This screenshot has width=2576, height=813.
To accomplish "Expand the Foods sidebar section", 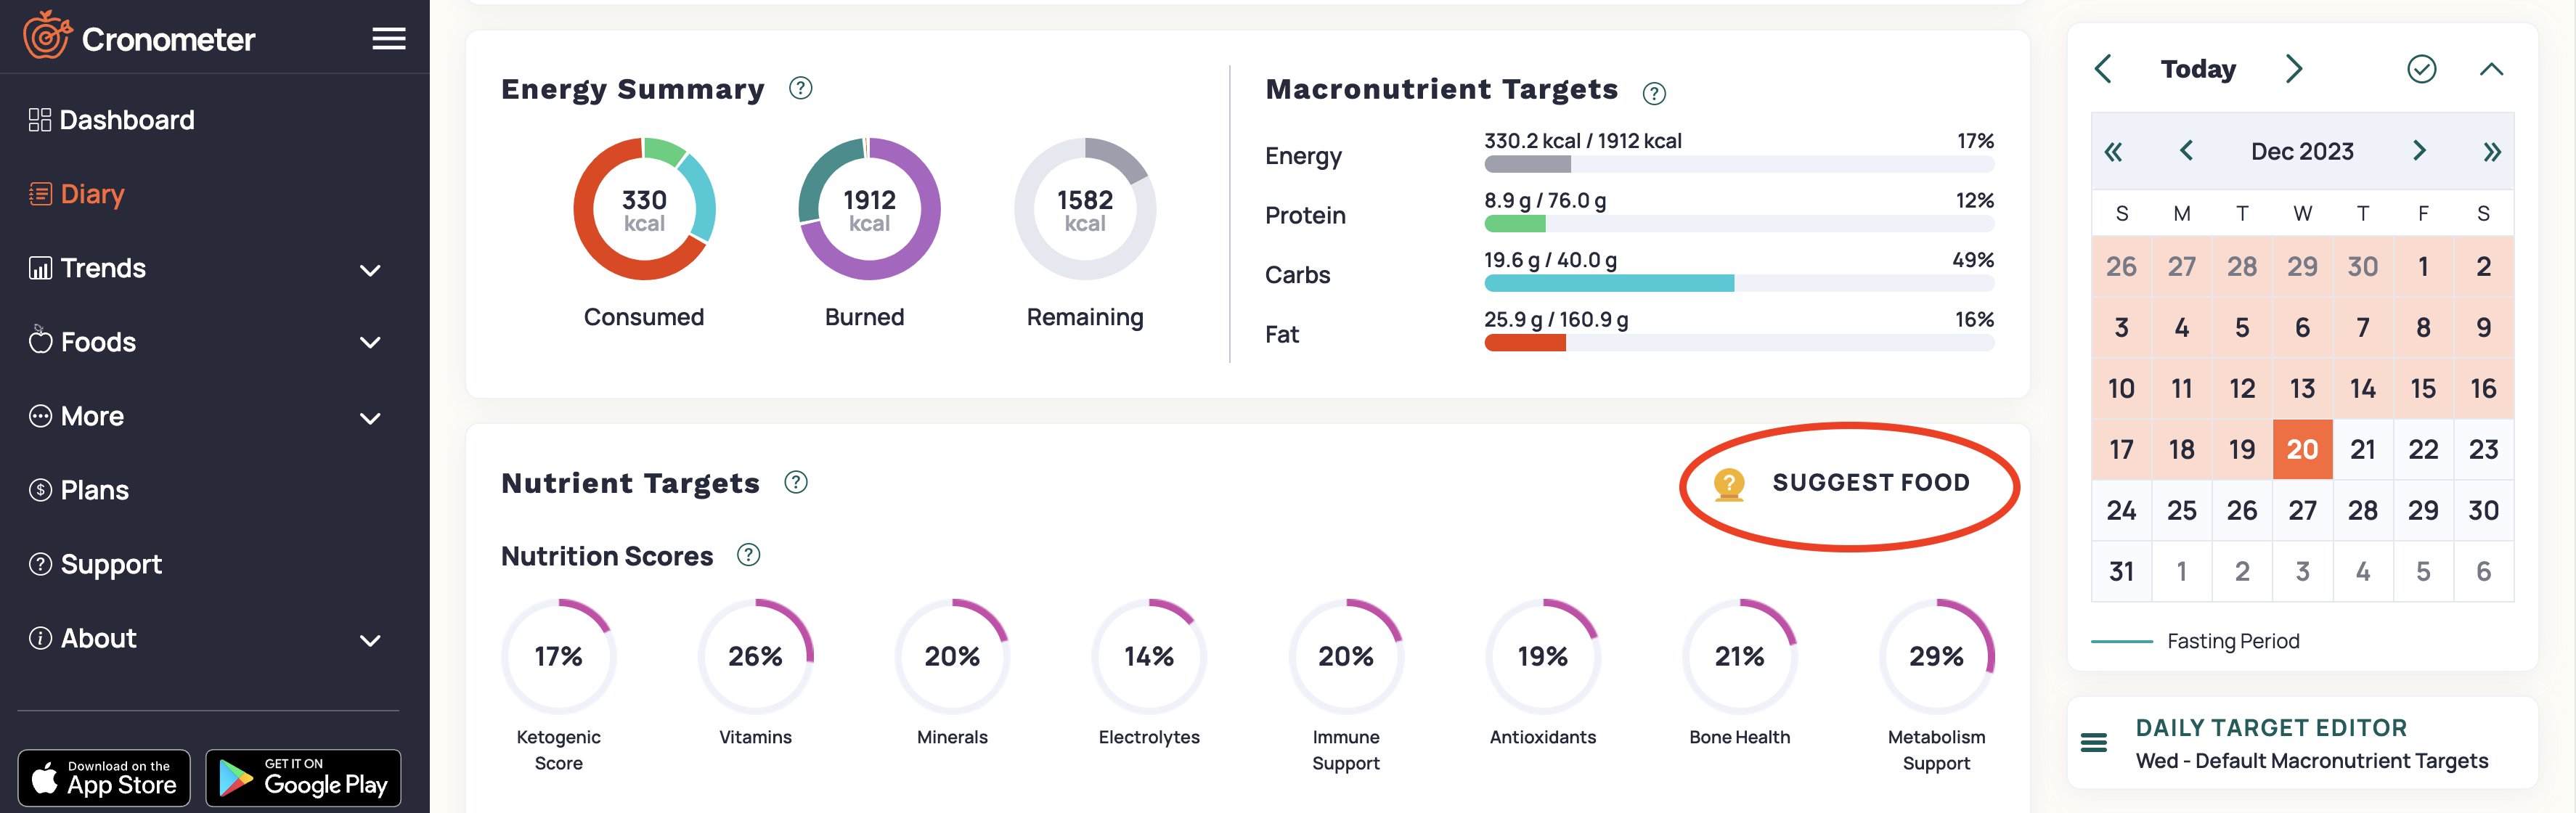I will coord(370,343).
